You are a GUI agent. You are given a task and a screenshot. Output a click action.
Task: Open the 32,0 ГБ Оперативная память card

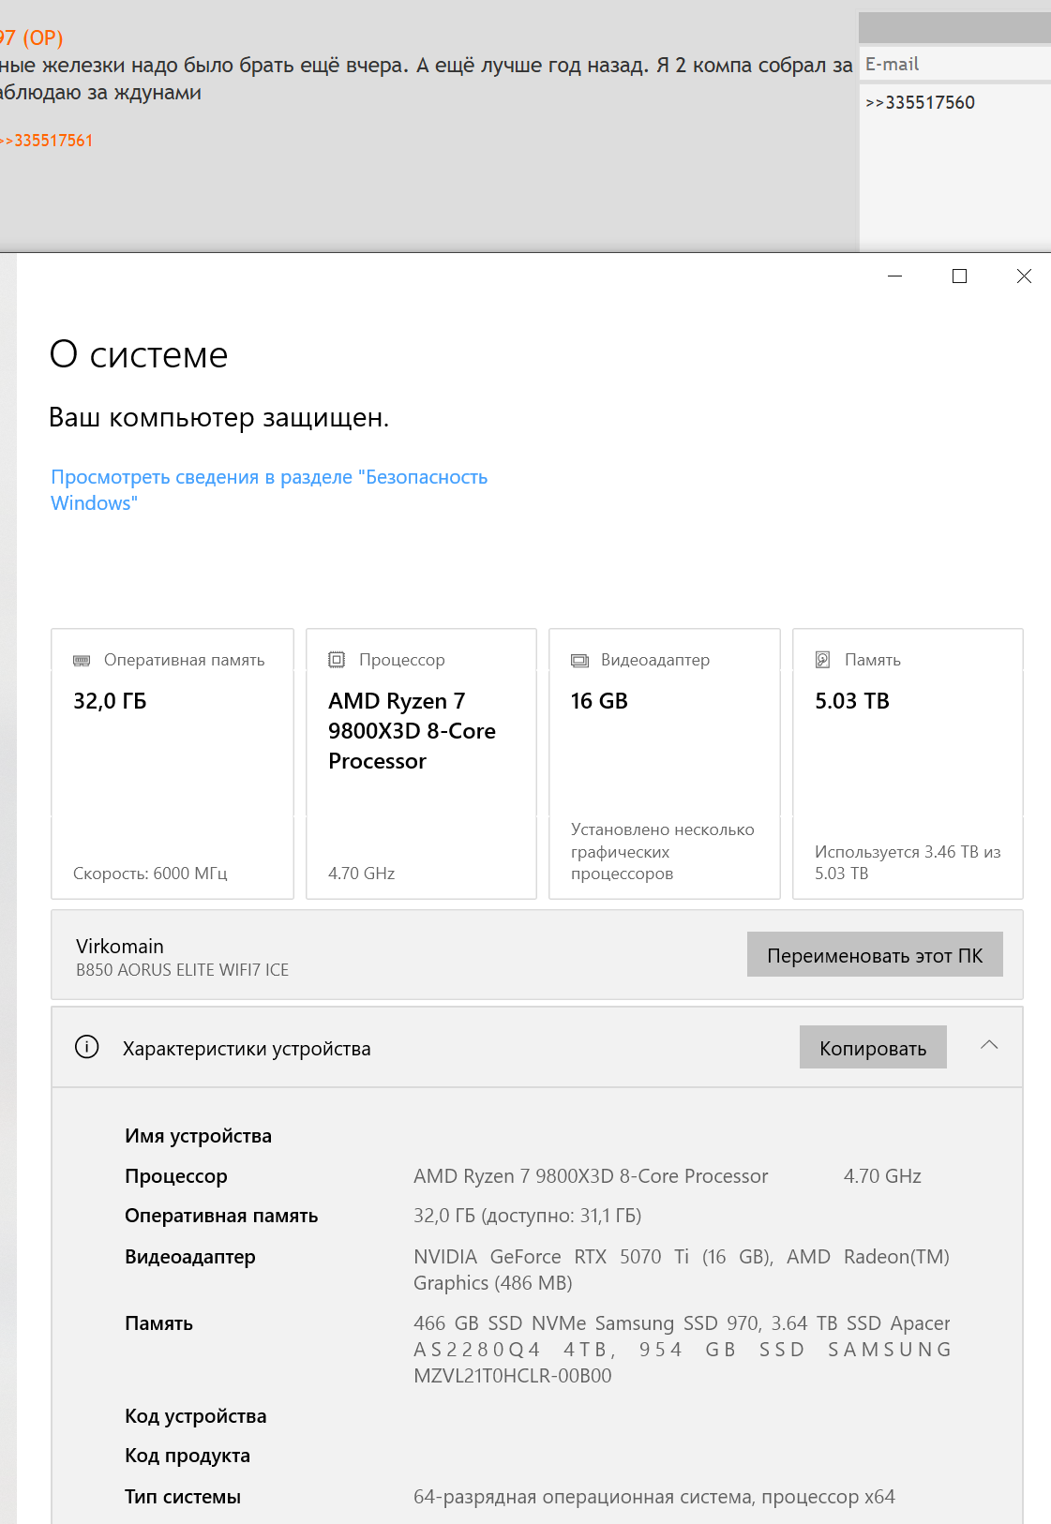(173, 764)
